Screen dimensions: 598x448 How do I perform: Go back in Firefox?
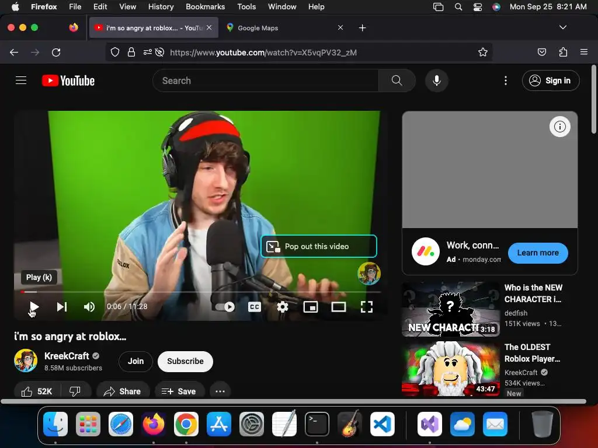[14, 52]
